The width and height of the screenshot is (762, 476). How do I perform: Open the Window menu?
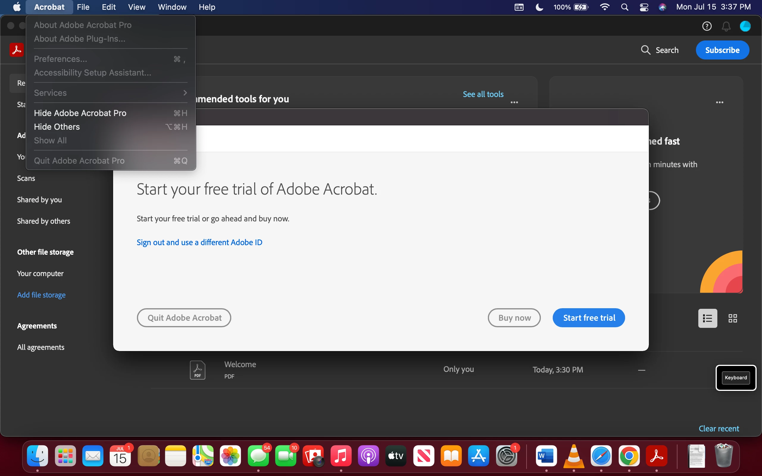pos(172,7)
